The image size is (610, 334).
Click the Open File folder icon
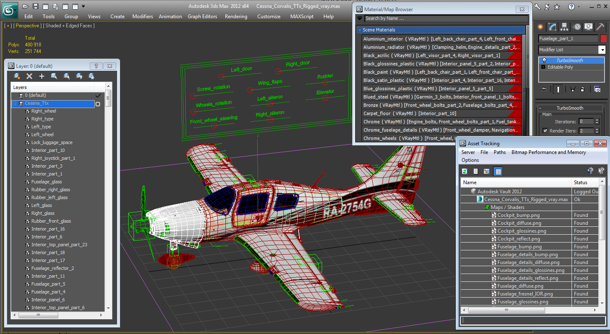tap(26, 6)
